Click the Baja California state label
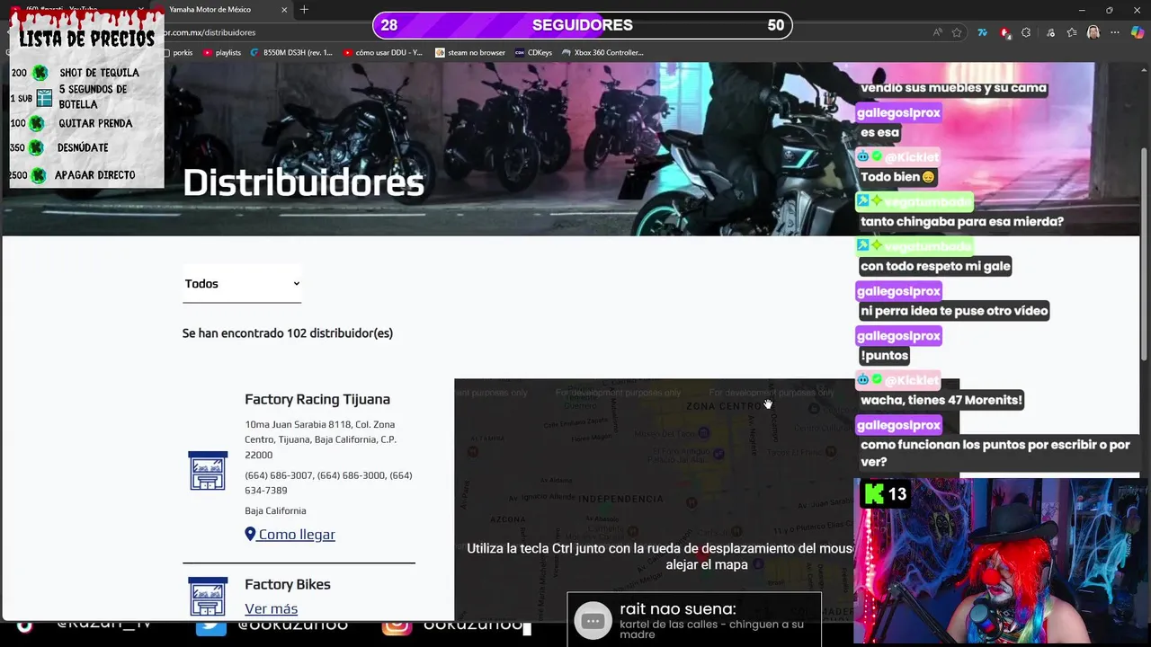This screenshot has height=647, width=1151. click(x=275, y=510)
